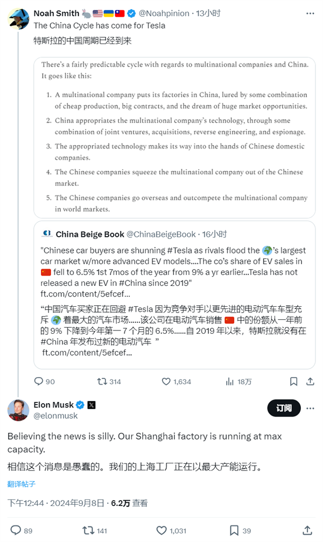Image resolution: width=323 pixels, height=542 pixels.
Task: Retweet Noah Smith's post
Action: coord(102,381)
